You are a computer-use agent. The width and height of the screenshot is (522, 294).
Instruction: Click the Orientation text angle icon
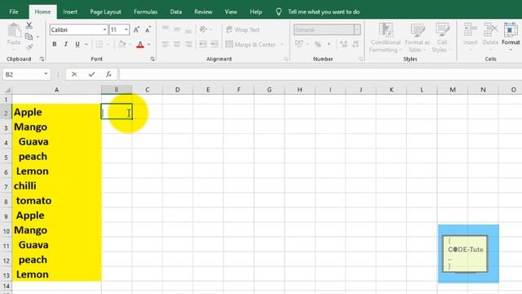(203, 29)
